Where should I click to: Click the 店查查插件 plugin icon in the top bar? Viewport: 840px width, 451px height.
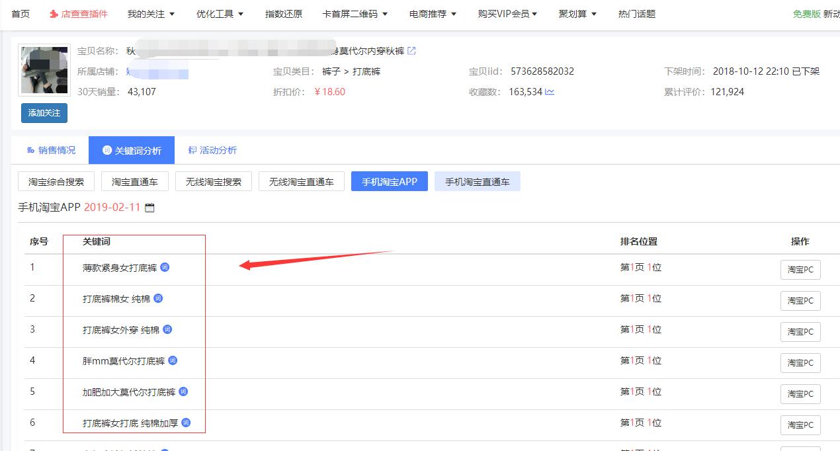click(x=78, y=13)
